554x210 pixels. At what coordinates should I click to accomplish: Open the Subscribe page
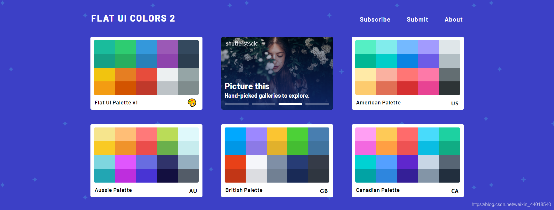(375, 20)
